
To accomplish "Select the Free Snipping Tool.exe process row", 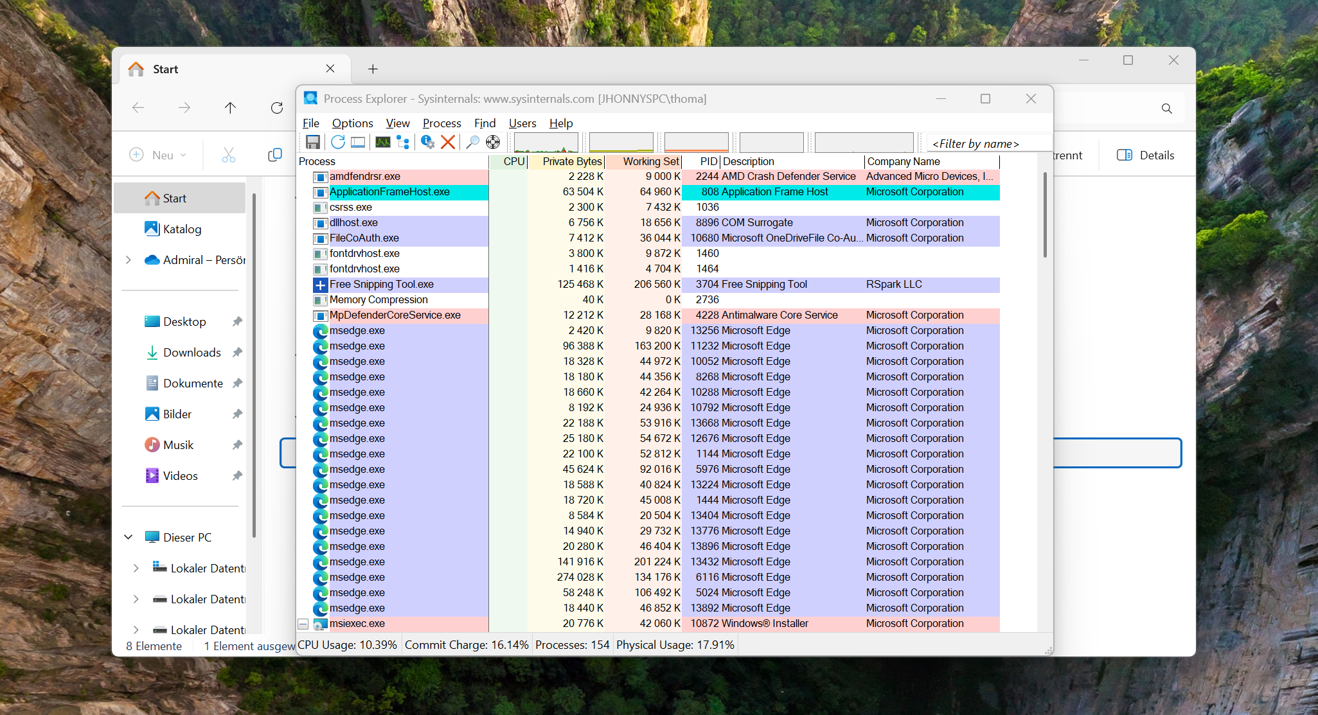I will [x=382, y=284].
